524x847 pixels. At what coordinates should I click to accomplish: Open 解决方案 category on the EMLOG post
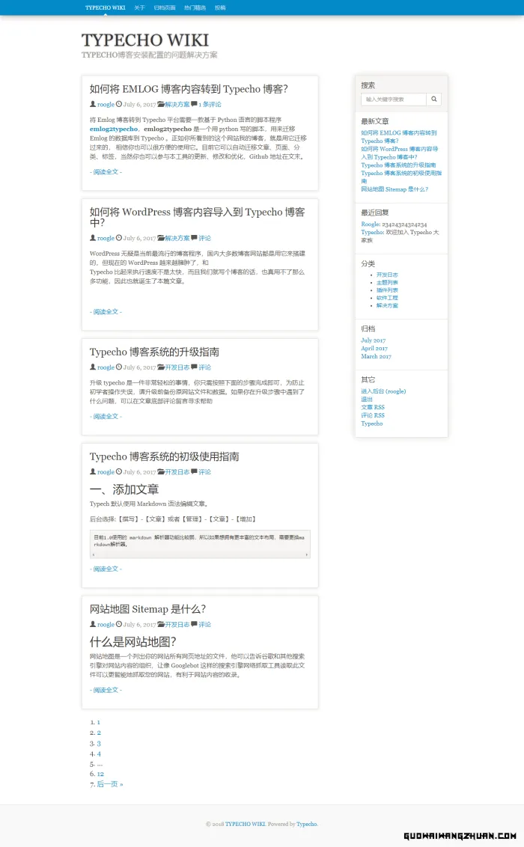(177, 104)
